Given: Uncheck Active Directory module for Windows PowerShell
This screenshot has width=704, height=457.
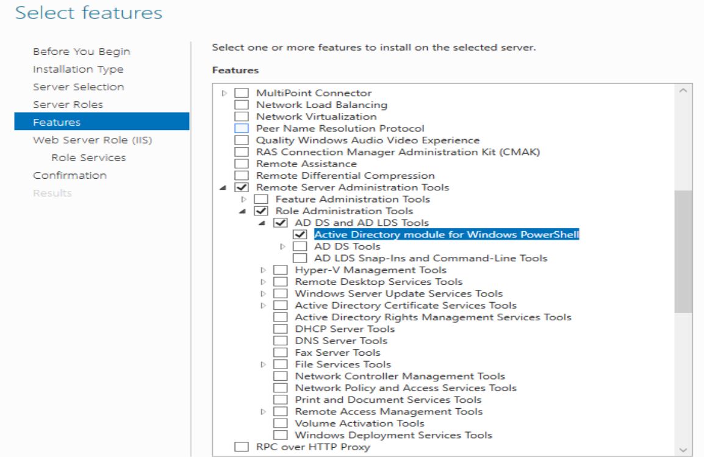Looking at the screenshot, I should [x=299, y=235].
